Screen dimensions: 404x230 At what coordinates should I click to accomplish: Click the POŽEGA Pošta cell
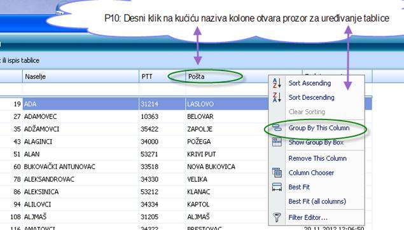pos(226,142)
